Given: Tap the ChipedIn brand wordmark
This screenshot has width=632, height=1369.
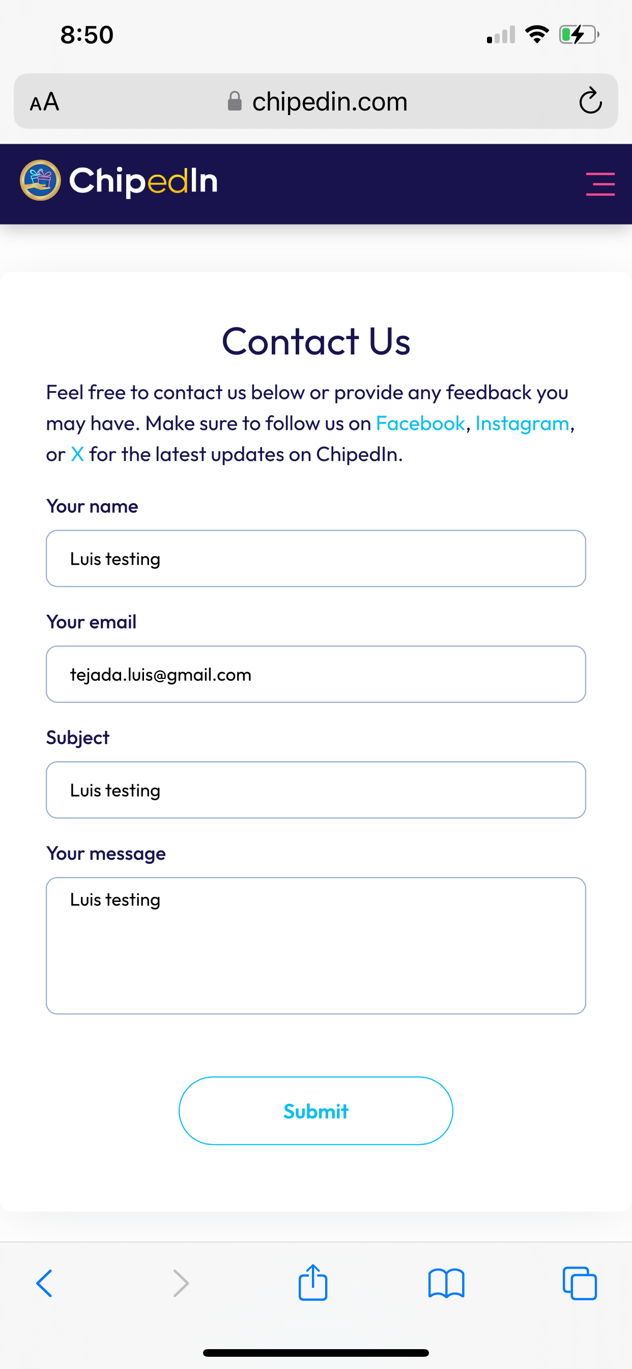Looking at the screenshot, I should coord(143,182).
